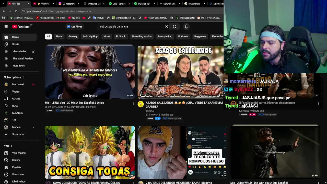Go to Home in the sidebar
Image resolution: width=327 pixels, height=184 pixels.
19,37
